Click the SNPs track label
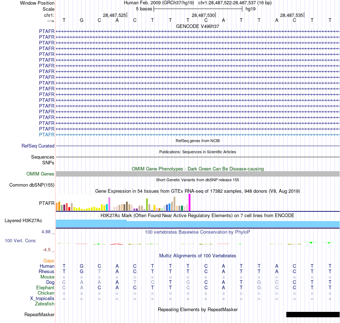 click(x=48, y=163)
